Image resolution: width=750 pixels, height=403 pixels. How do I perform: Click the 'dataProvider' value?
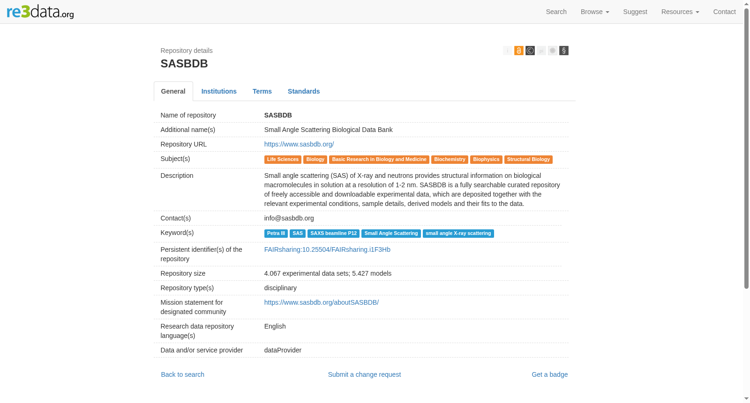[283, 350]
